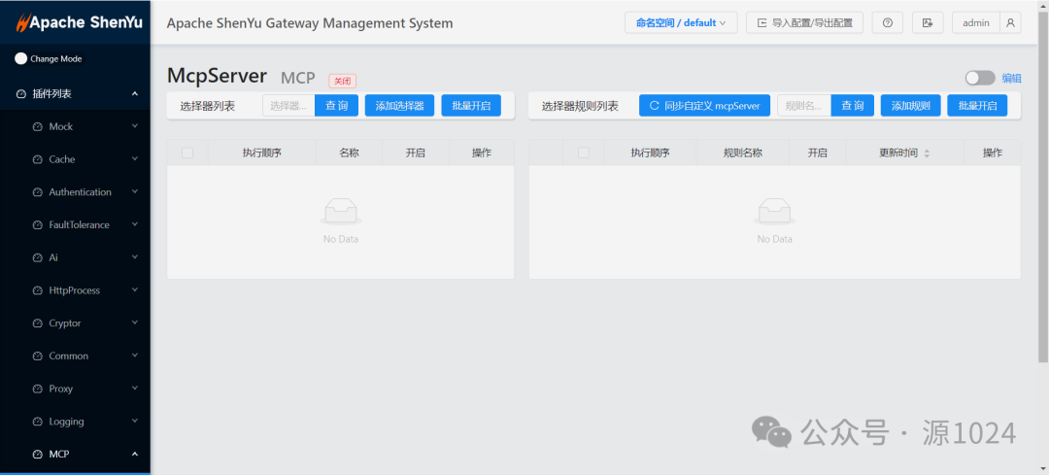Open the 命名空间 / default dropdown
This screenshot has width=1049, height=475.
681,22
